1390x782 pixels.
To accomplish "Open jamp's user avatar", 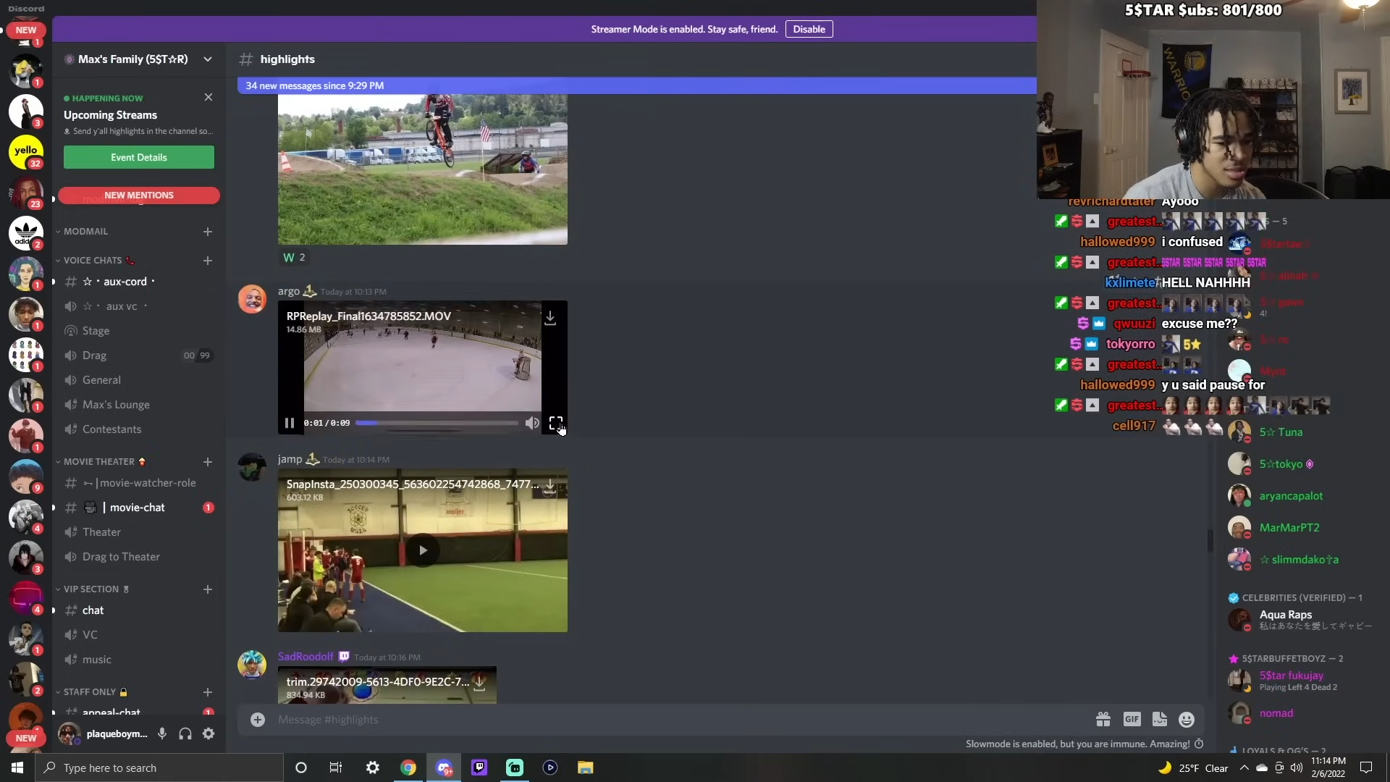I will click(x=252, y=468).
